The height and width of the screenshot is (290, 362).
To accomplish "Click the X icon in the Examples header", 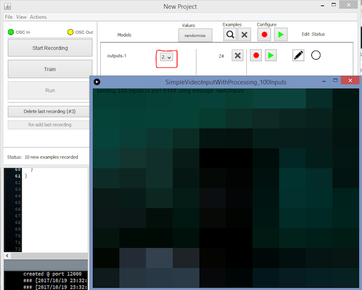I will (244, 35).
